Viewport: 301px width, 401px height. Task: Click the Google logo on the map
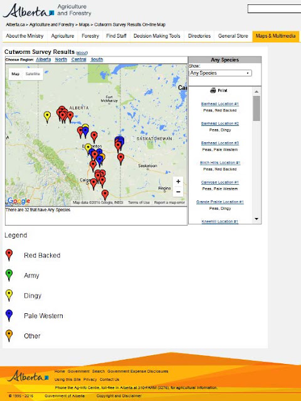pyautogui.click(x=19, y=201)
